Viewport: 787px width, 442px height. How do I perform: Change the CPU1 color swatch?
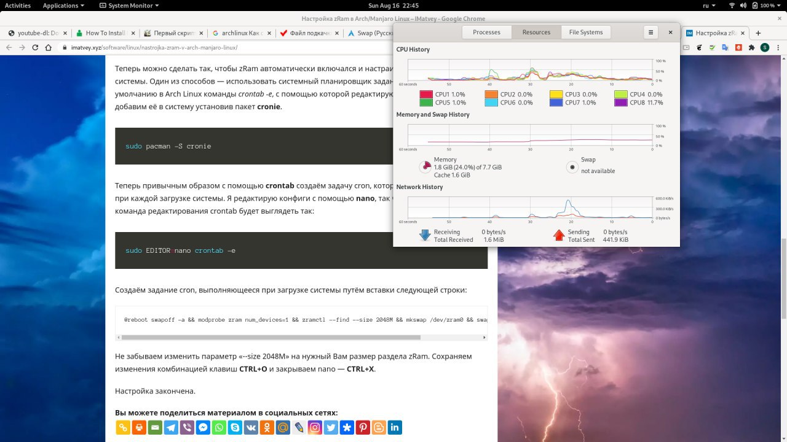[426, 95]
